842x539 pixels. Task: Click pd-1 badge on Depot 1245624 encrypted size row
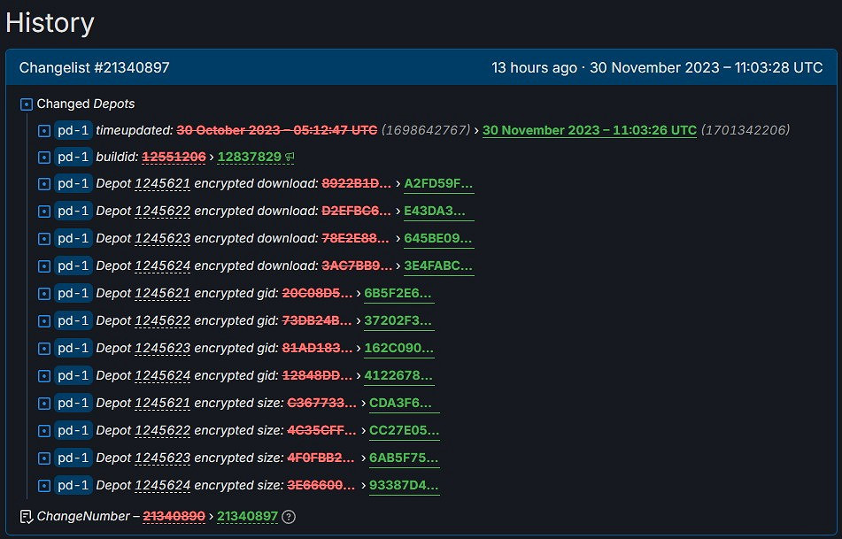point(72,485)
